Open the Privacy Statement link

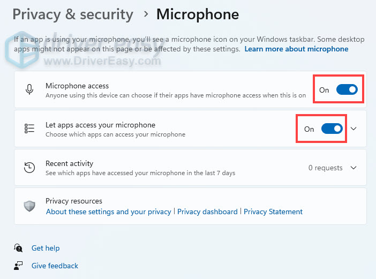(x=273, y=212)
